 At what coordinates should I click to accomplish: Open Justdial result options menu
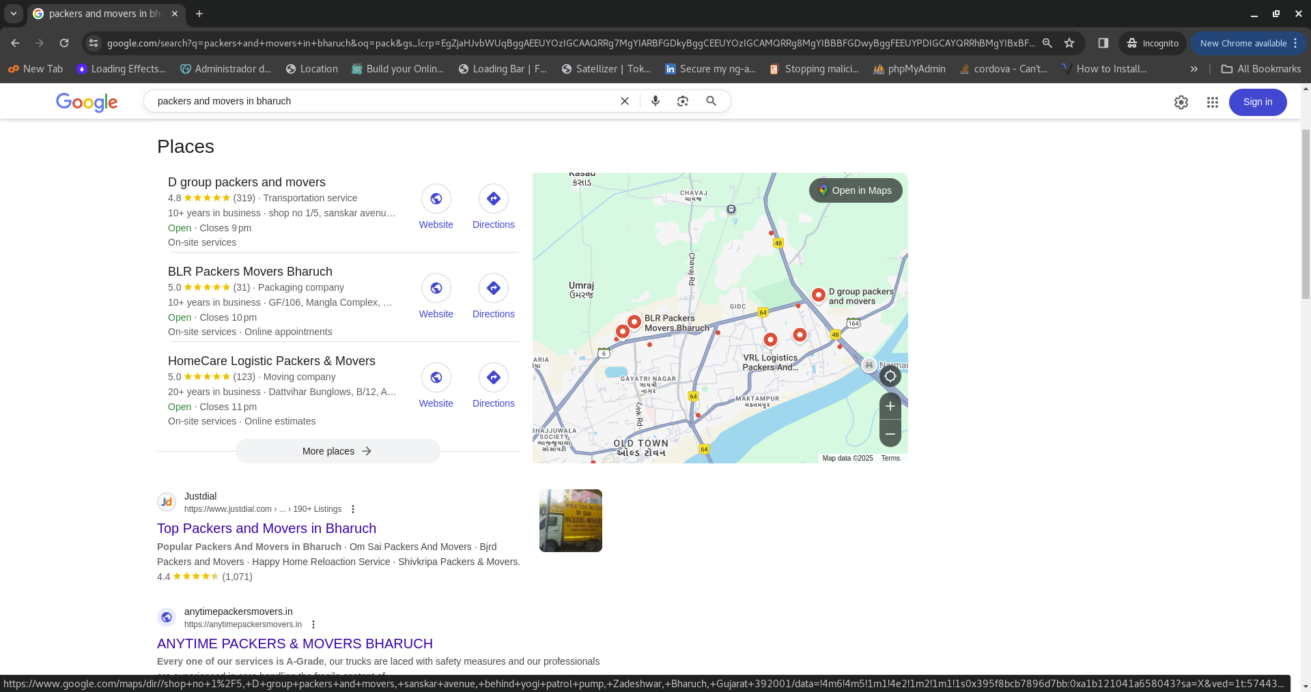(x=353, y=509)
